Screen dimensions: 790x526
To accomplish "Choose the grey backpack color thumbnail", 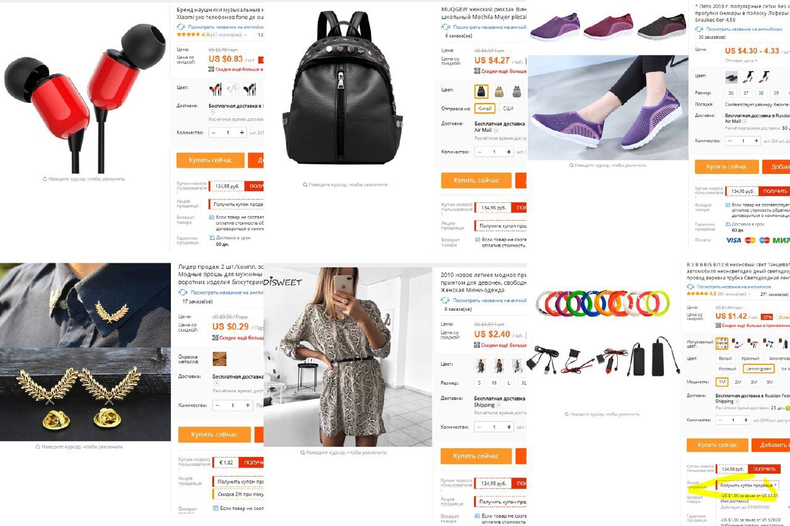I will pos(517,92).
